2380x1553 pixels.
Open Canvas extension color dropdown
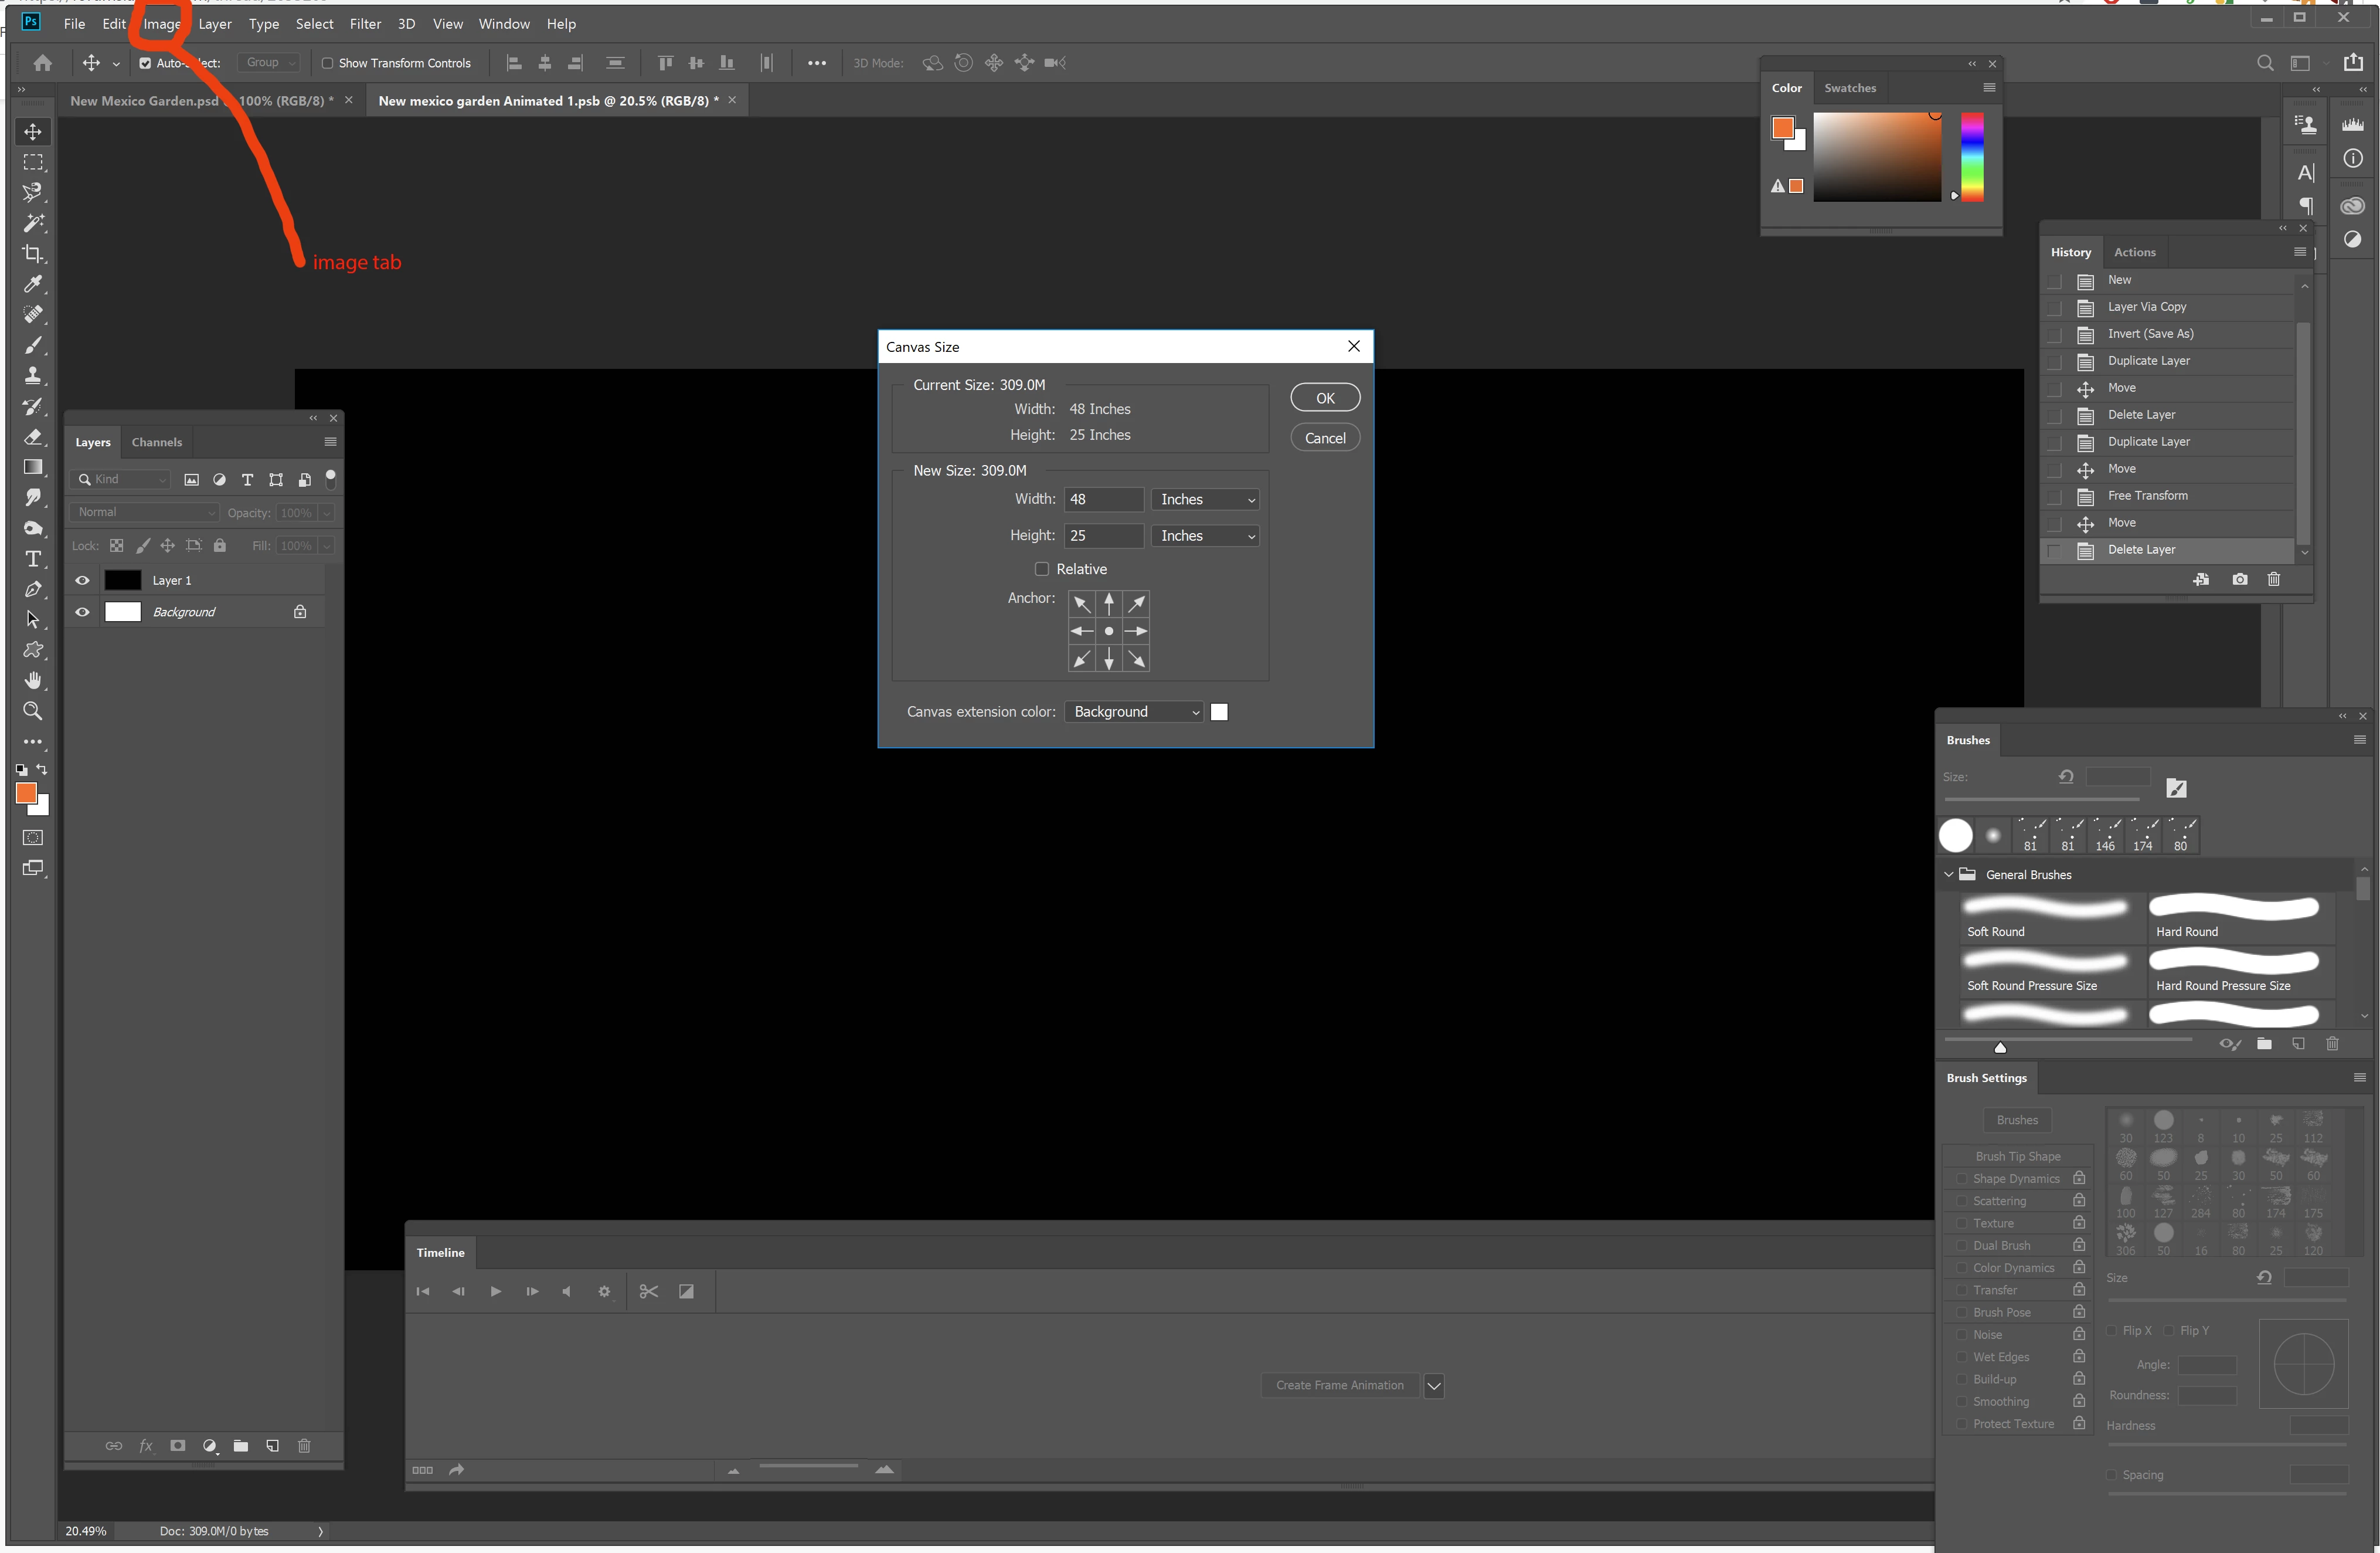[1134, 711]
